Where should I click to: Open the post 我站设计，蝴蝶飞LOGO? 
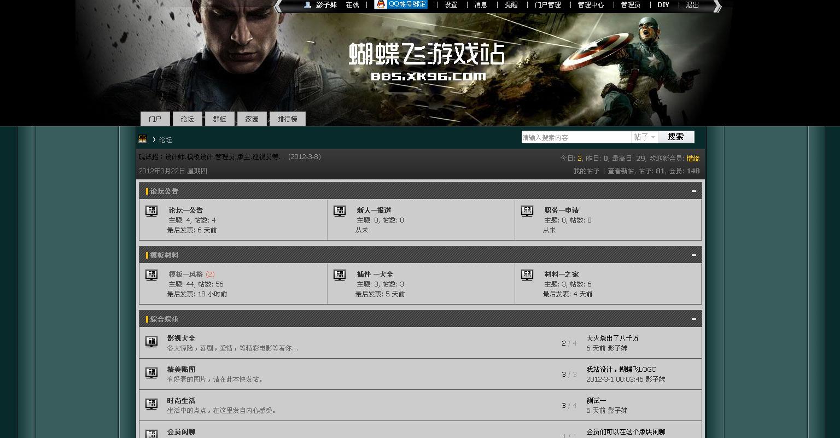[x=621, y=370]
